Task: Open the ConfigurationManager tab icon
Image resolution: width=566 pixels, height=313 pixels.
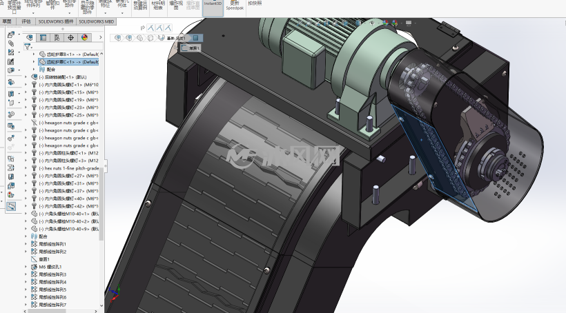Action: 57,37
